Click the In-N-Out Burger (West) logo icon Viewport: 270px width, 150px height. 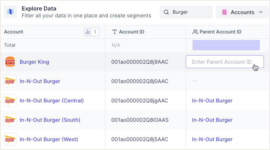tap(10, 139)
